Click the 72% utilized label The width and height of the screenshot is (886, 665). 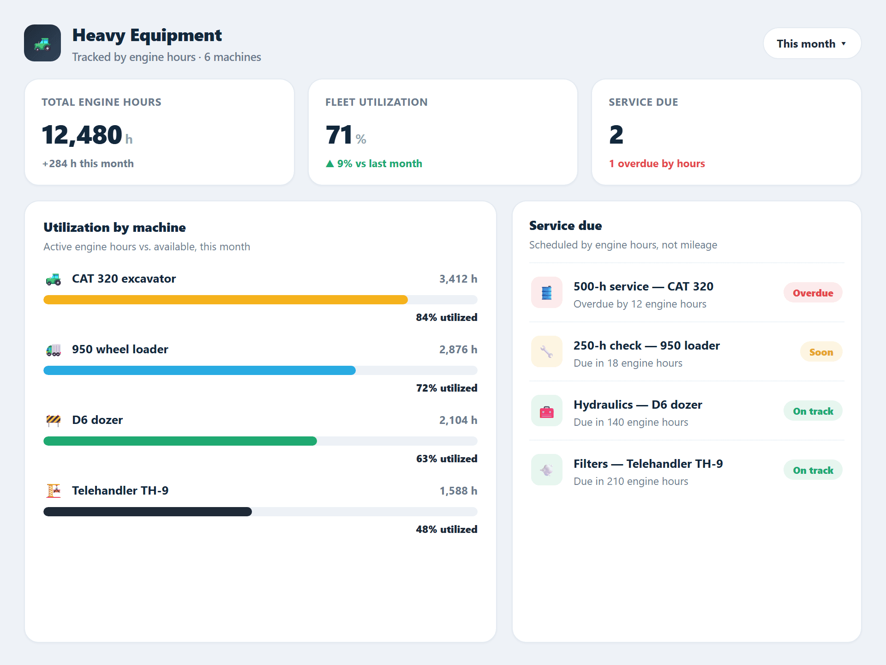(x=446, y=388)
